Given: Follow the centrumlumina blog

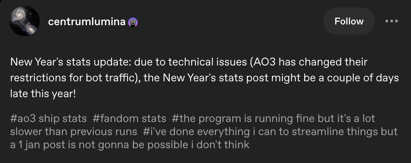Looking at the screenshot, I should point(349,21).
